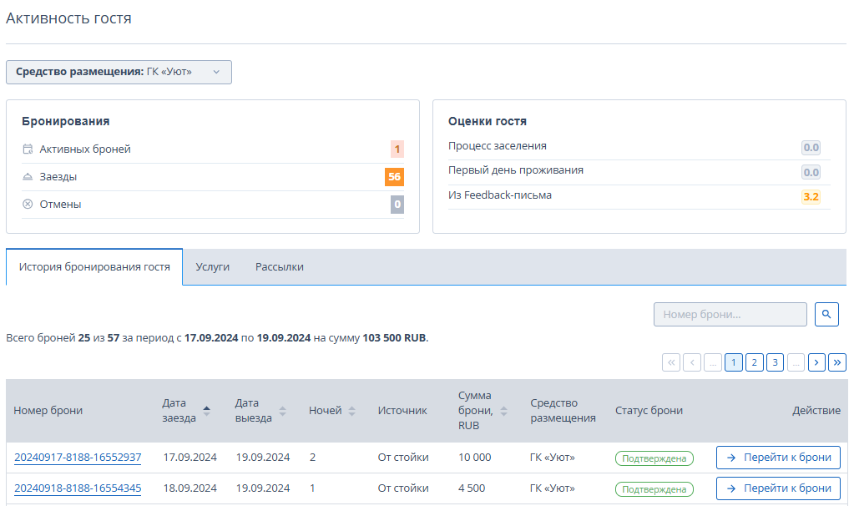Sort by Дата выезда column arrows
Viewport: 854px width, 506px height.
(282, 411)
